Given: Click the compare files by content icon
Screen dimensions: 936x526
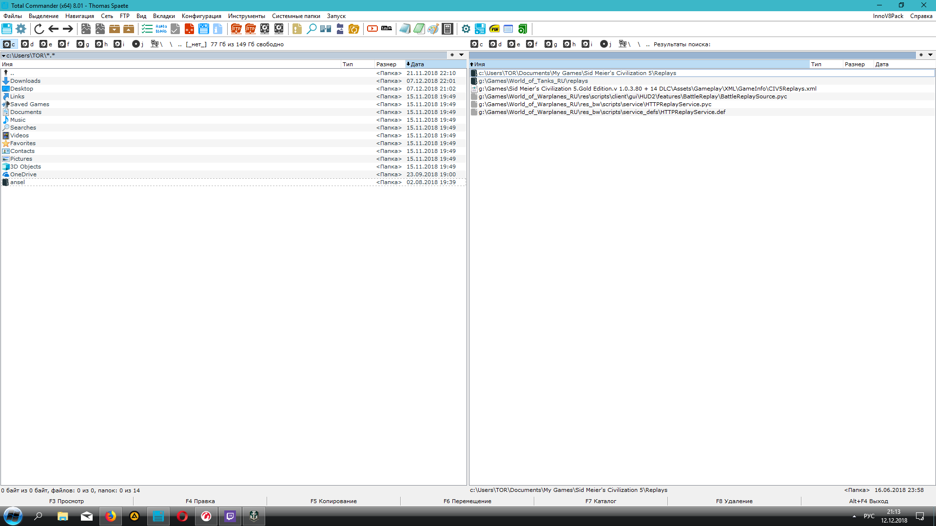Looking at the screenshot, I should (x=326, y=29).
